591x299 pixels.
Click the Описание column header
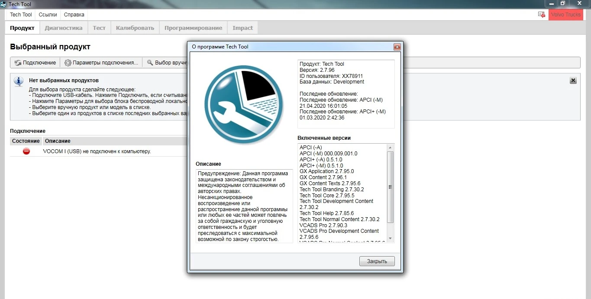tap(58, 141)
